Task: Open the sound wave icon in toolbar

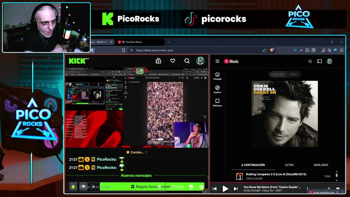Action: pyautogui.click(x=295, y=50)
